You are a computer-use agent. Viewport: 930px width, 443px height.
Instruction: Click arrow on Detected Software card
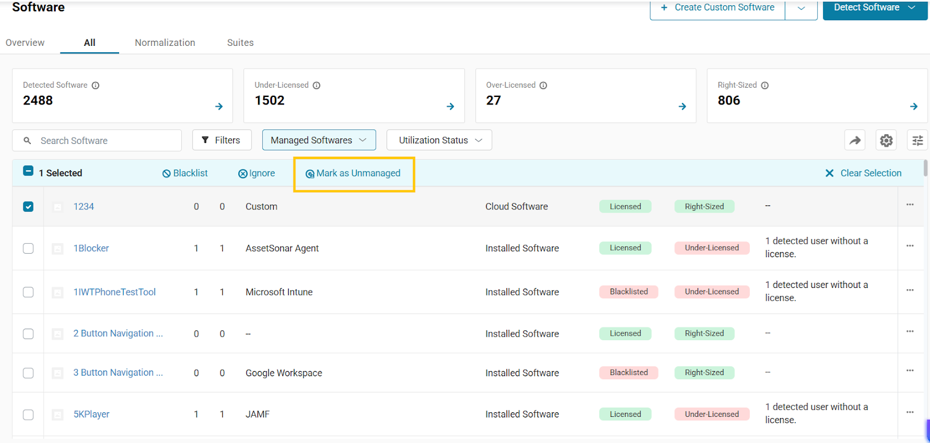click(x=219, y=106)
